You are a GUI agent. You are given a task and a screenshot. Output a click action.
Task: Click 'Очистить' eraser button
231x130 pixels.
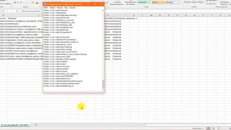(211, 4)
